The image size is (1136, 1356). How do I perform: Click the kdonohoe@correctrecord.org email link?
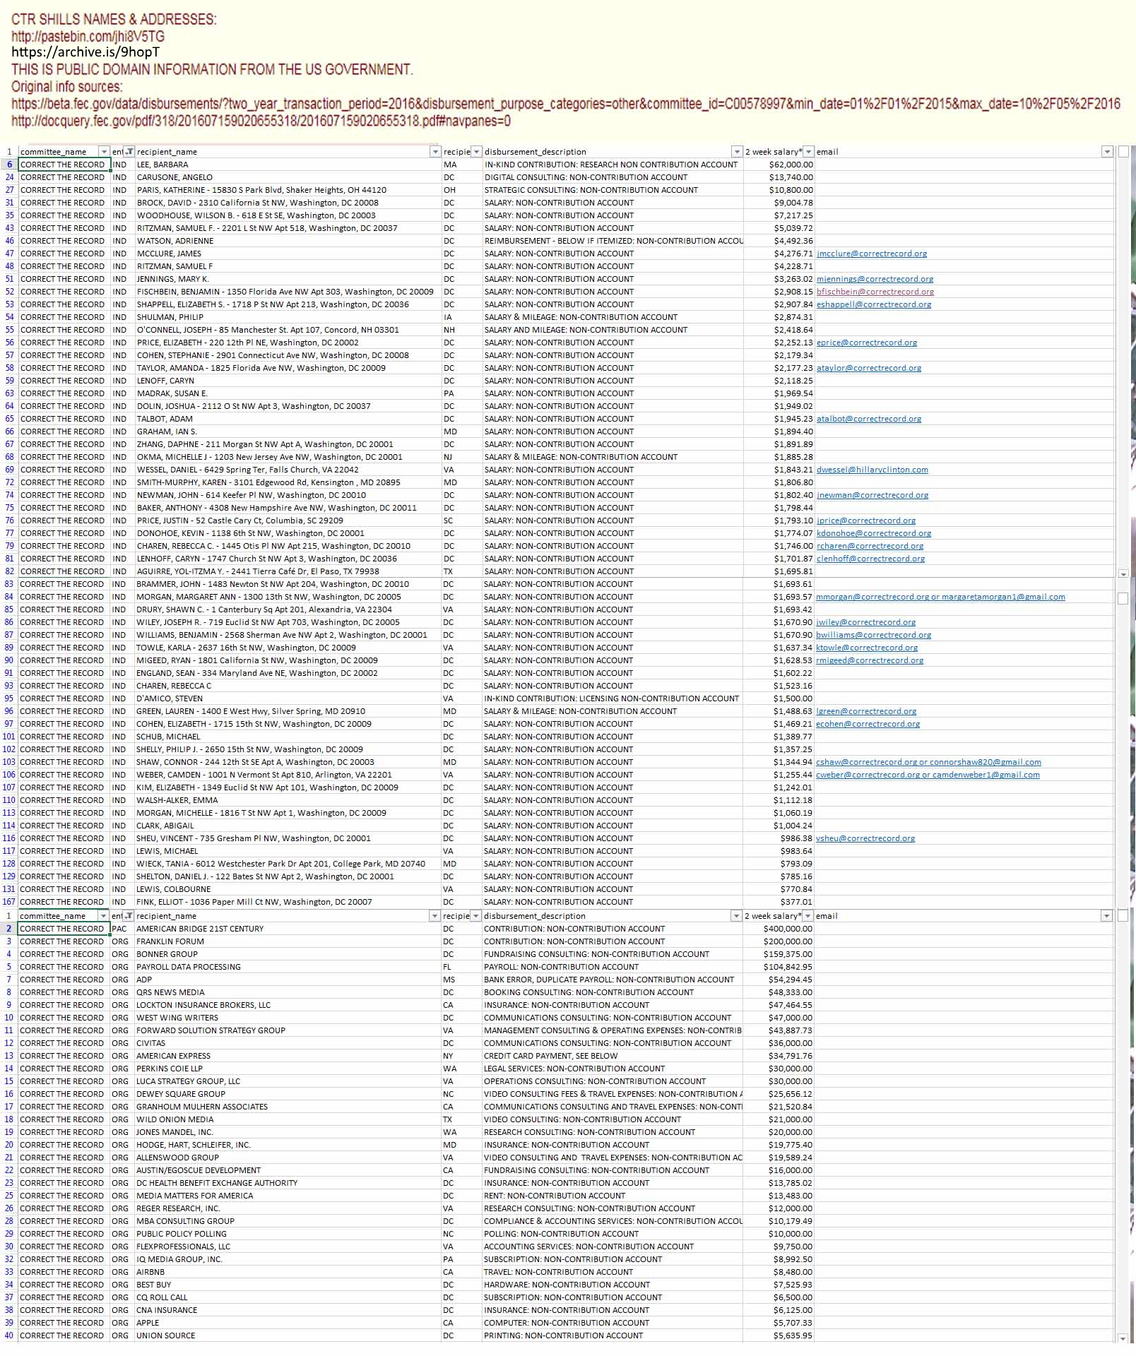click(x=874, y=533)
